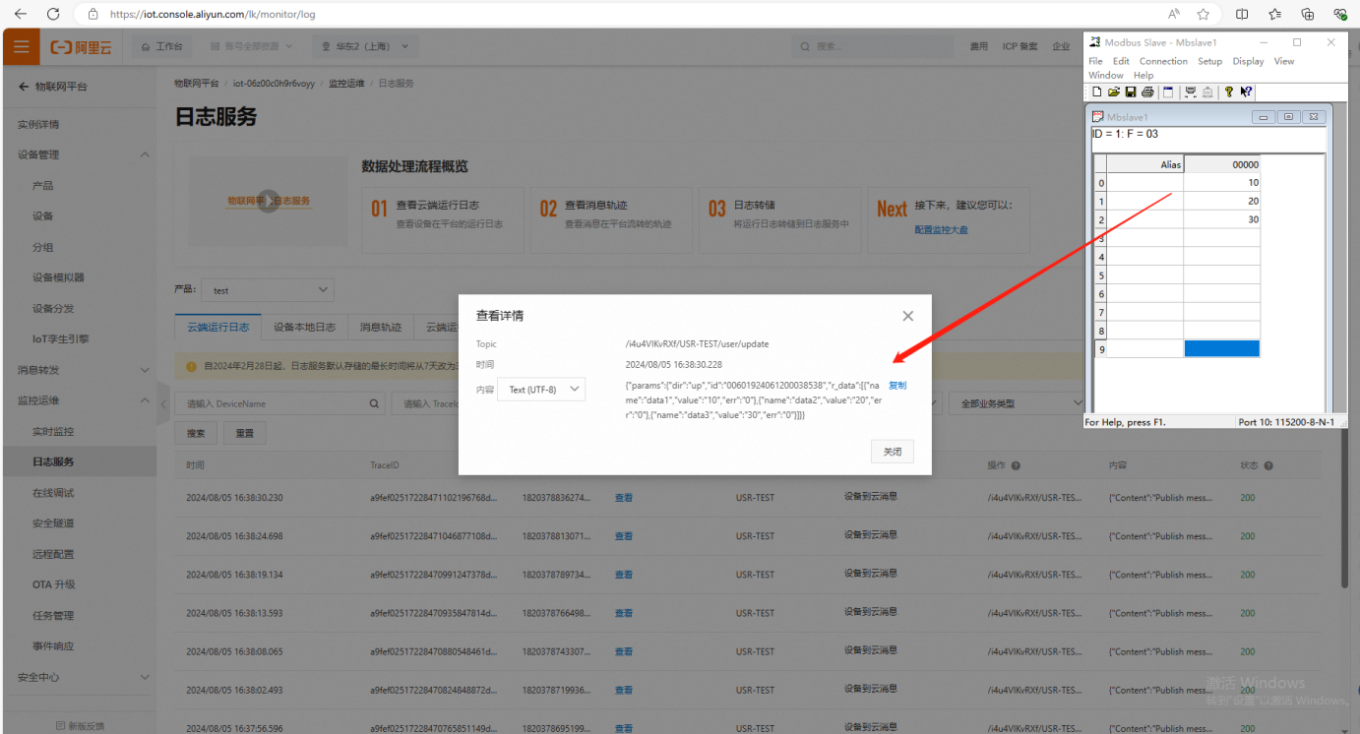The image size is (1360, 734).
Task: Click the New document icon in Modbus Slave
Action: tap(1097, 92)
